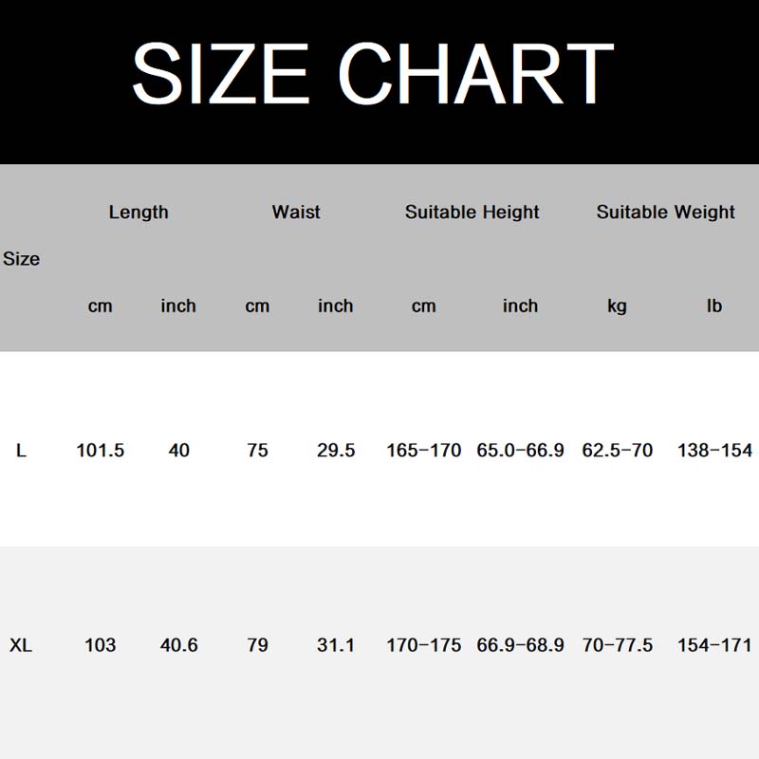Click the Suitable Height header
Image resolution: width=759 pixels, height=759 pixels.
click(x=472, y=213)
